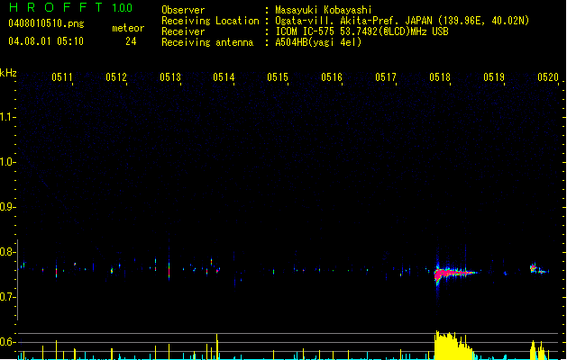Click the 0513 time axis marker
The width and height of the screenshot is (567, 360).
point(170,77)
